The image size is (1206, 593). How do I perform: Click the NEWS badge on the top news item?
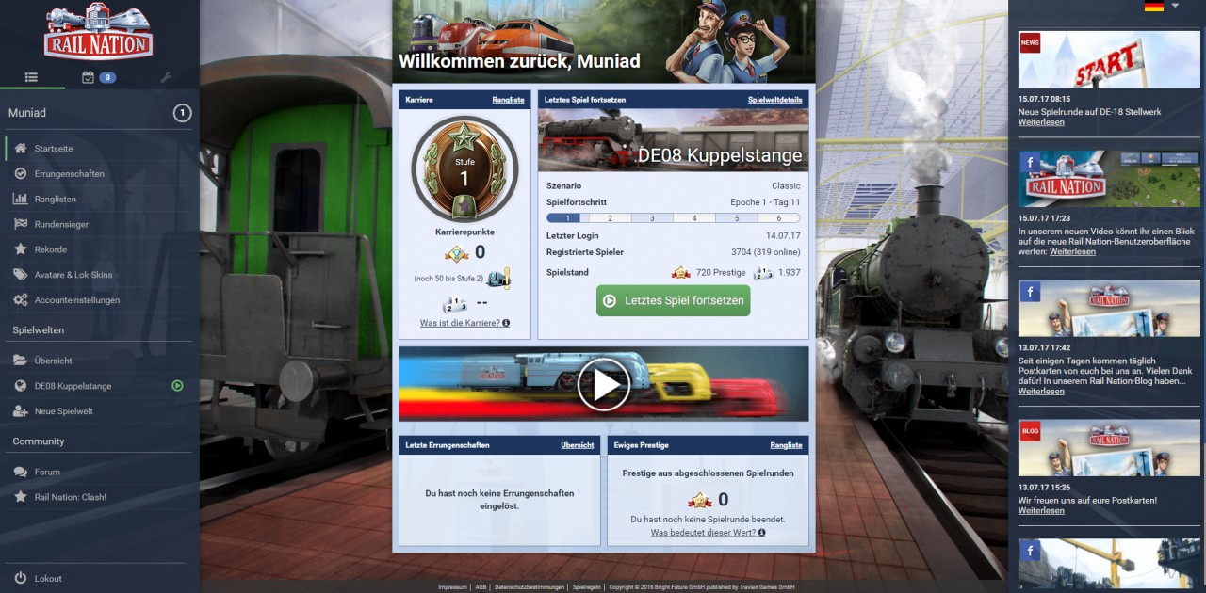1030,43
